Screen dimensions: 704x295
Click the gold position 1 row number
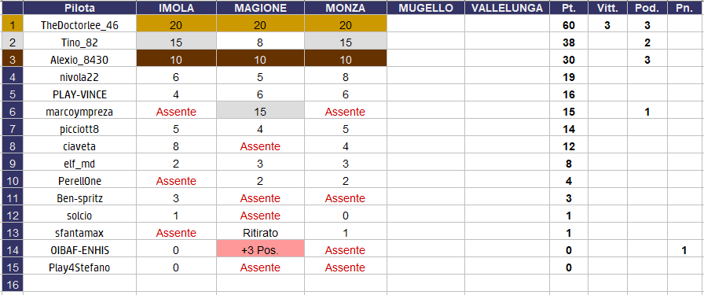click(12, 25)
